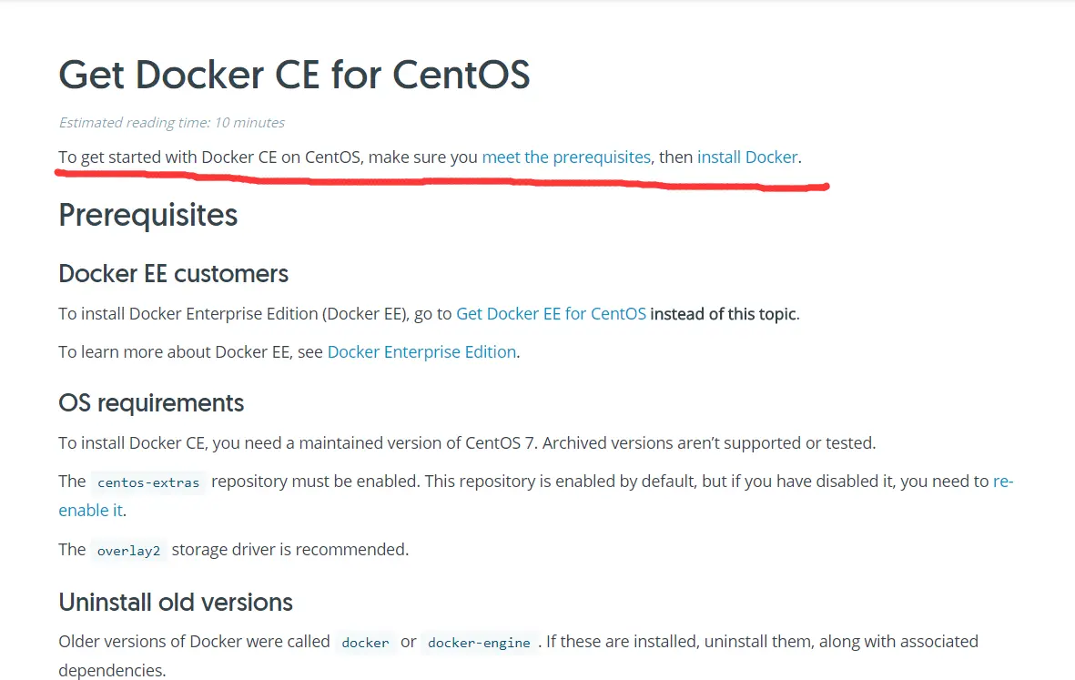Click "To learn more about Docker EE" text
The height and width of the screenshot is (680, 1075).
point(190,352)
